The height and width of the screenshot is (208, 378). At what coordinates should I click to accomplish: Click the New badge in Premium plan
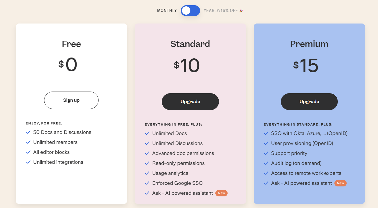point(340,183)
